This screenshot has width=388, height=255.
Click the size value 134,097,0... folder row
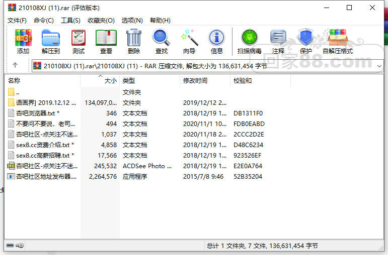(x=101, y=103)
